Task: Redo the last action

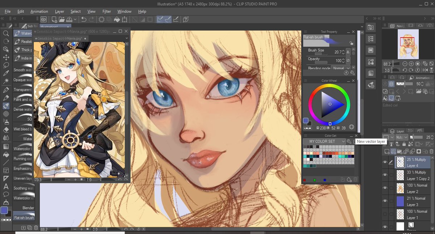Action: (x=91, y=20)
